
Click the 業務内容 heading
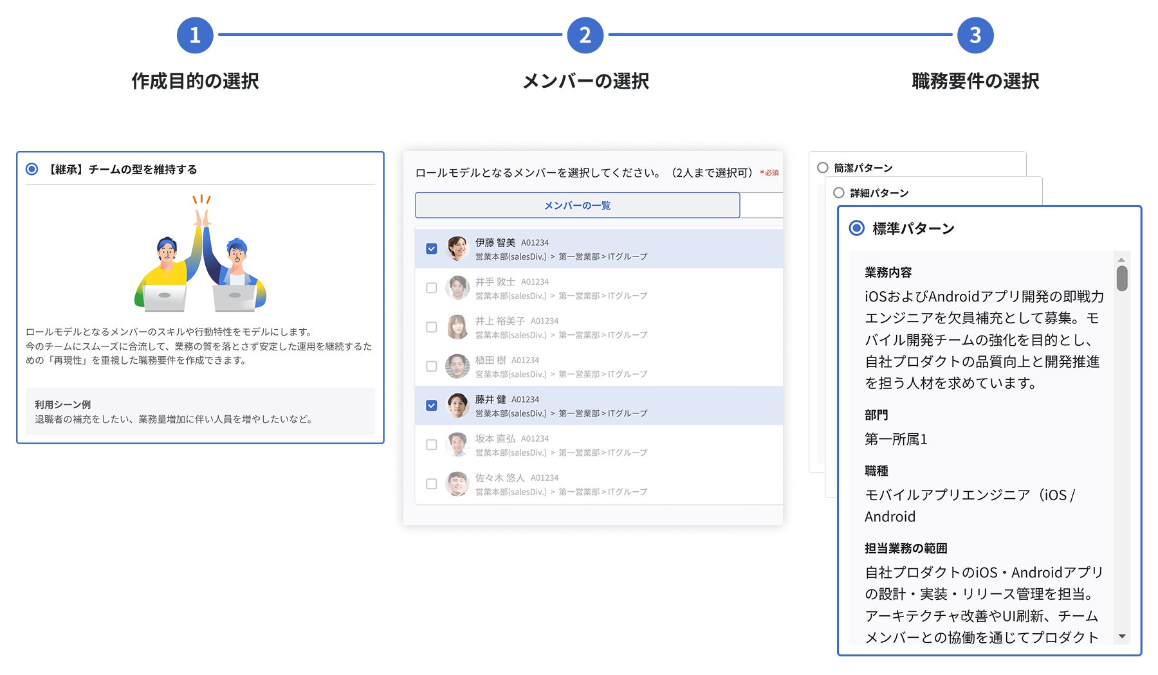coord(888,273)
